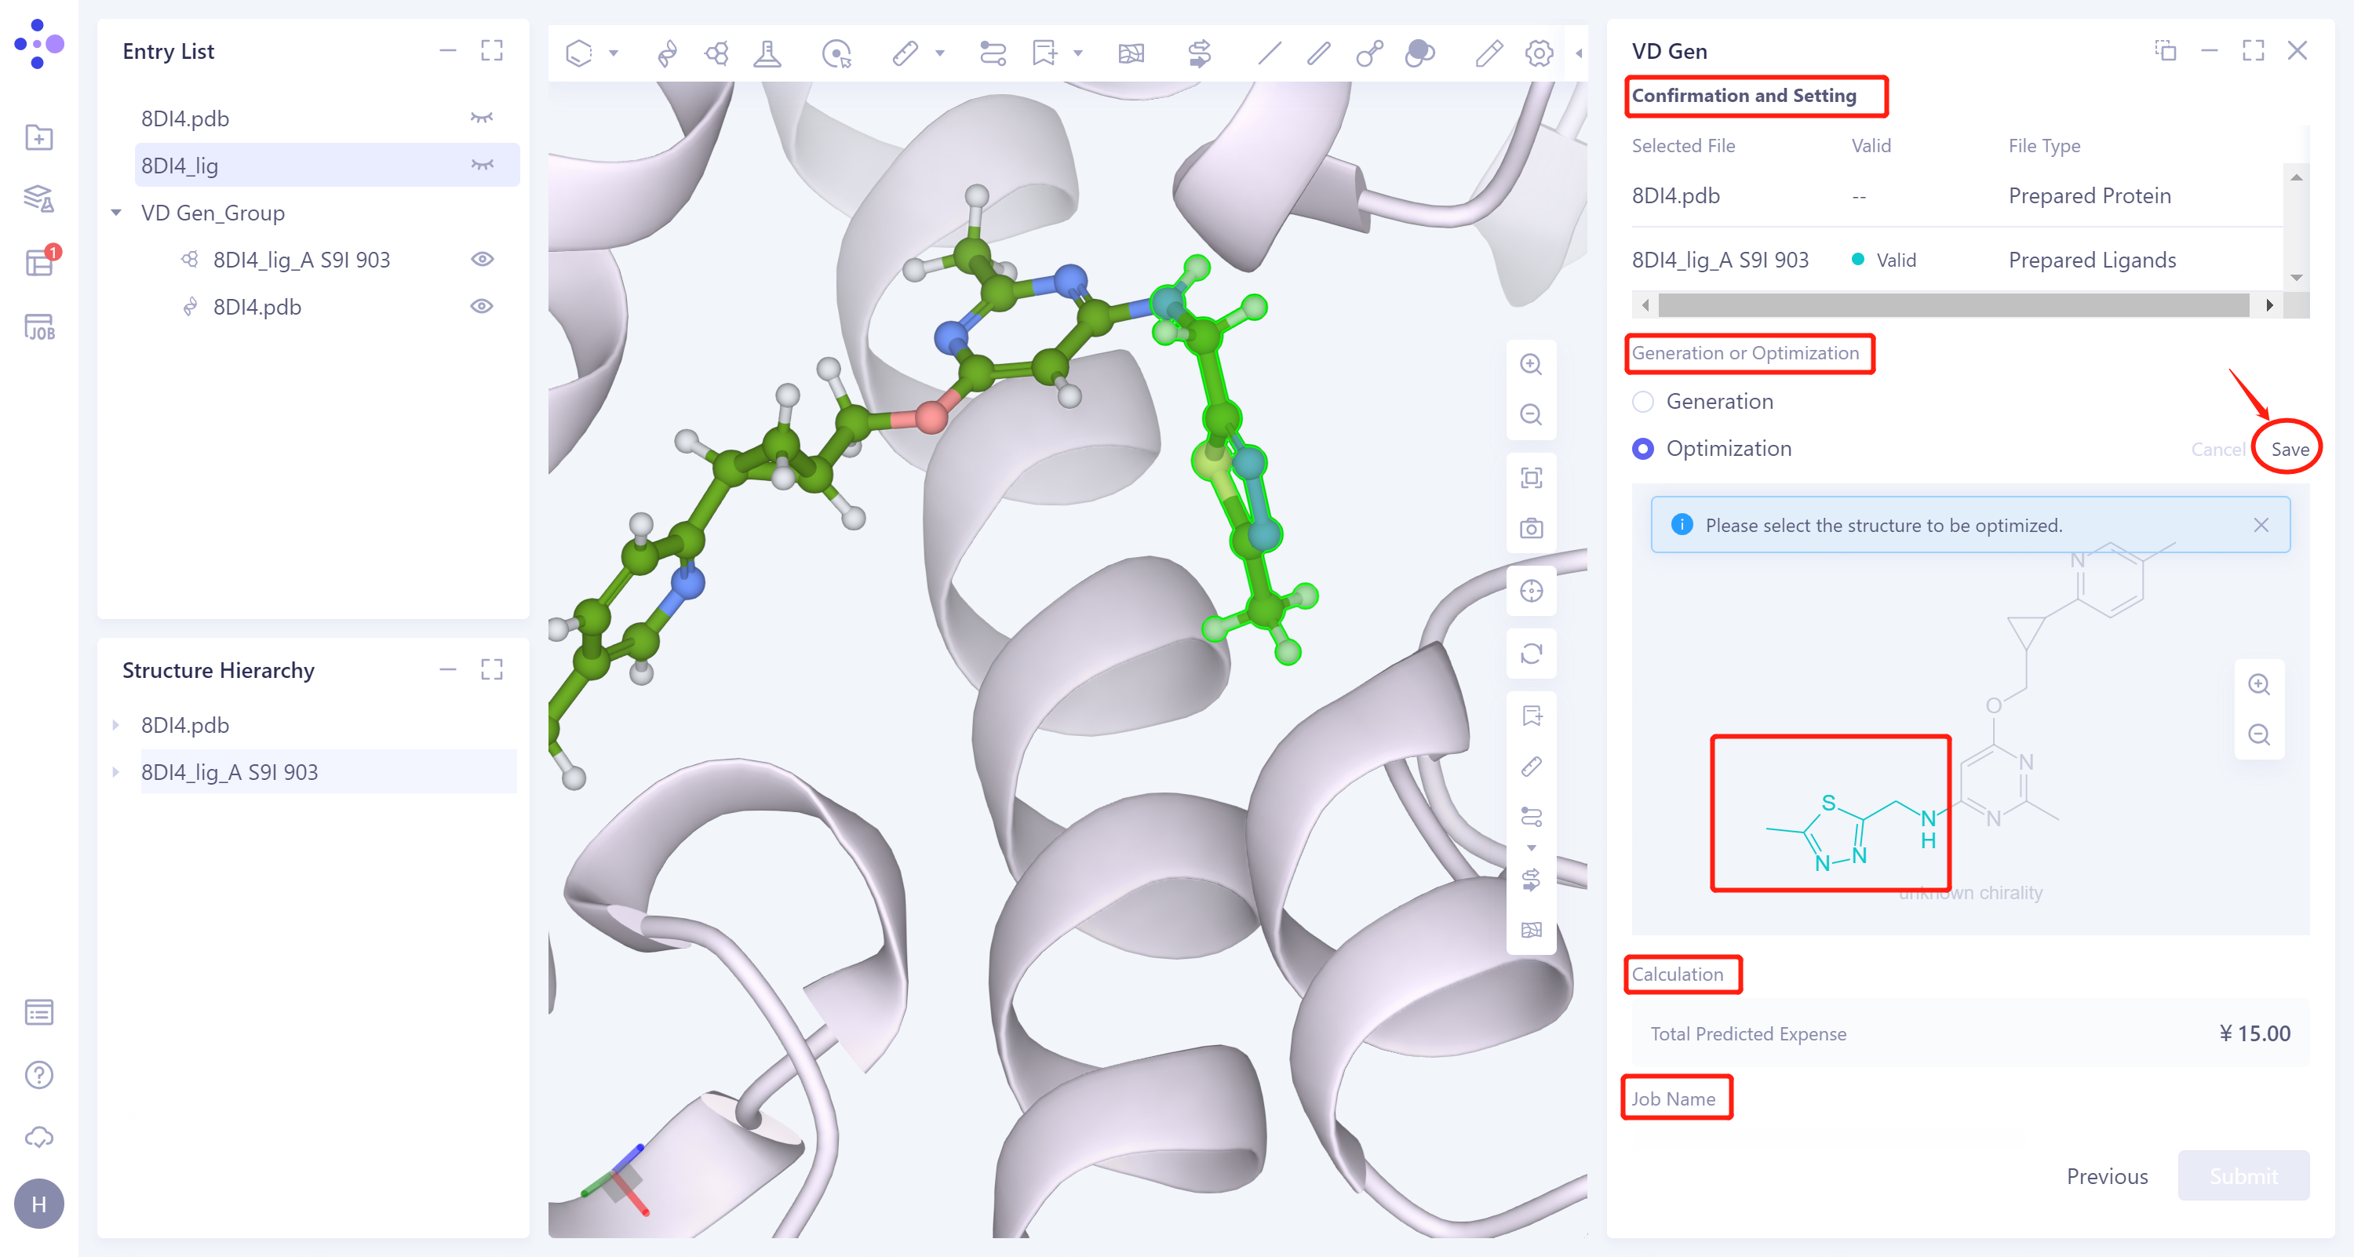Toggle visibility of 8DI4_lig_A S9I 903 entry

click(x=483, y=260)
